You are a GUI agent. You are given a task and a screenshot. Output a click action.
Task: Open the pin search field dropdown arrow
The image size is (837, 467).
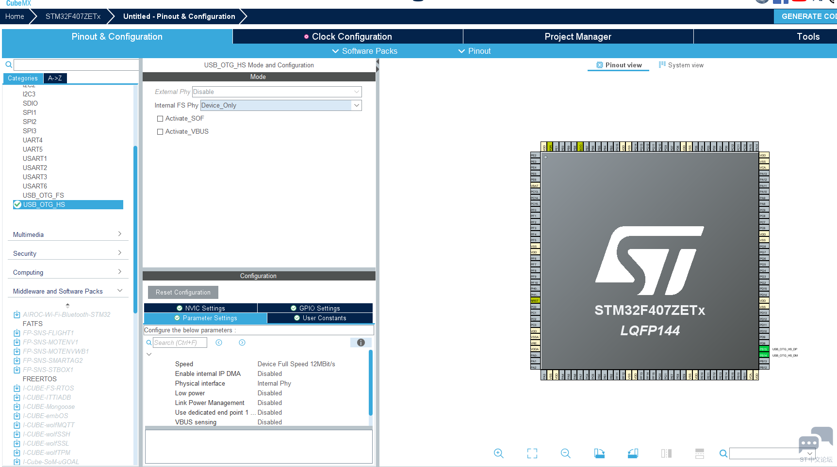tap(809, 453)
